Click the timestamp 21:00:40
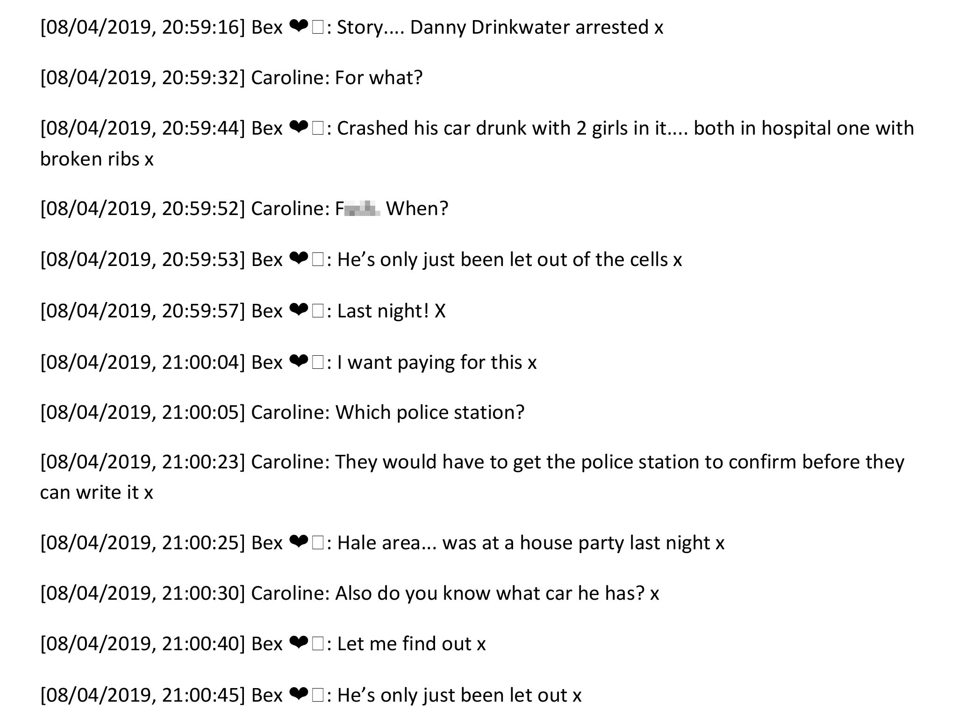 (x=200, y=644)
